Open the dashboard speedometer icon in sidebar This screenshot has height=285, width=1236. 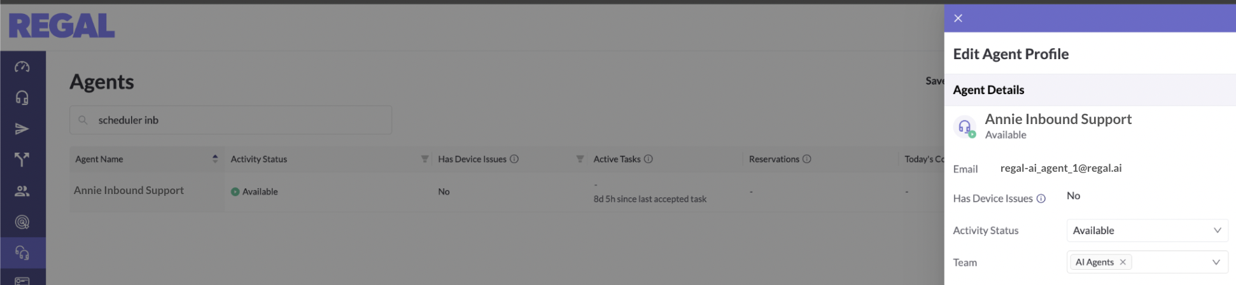click(22, 67)
